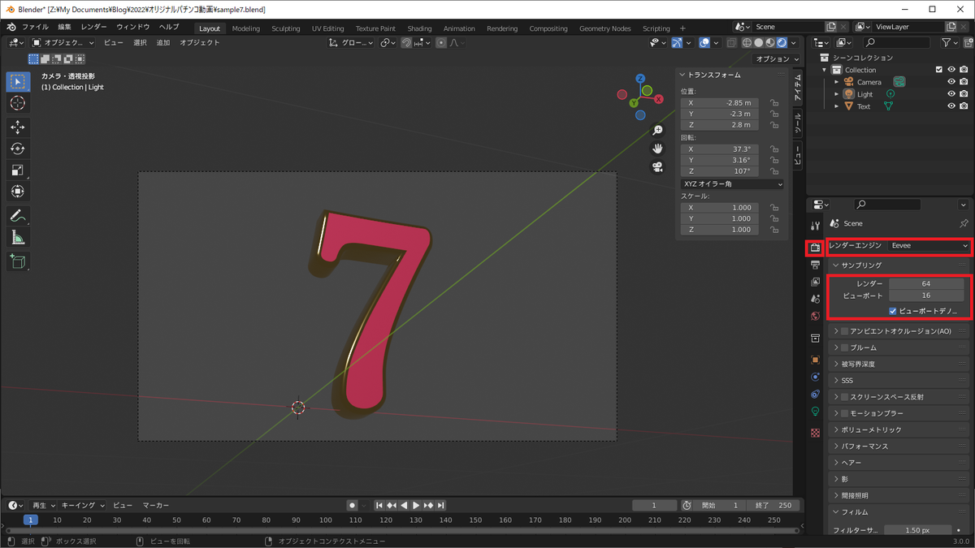Switch to the Shading workspace tab
The height and width of the screenshot is (548, 975).
[x=419, y=28]
